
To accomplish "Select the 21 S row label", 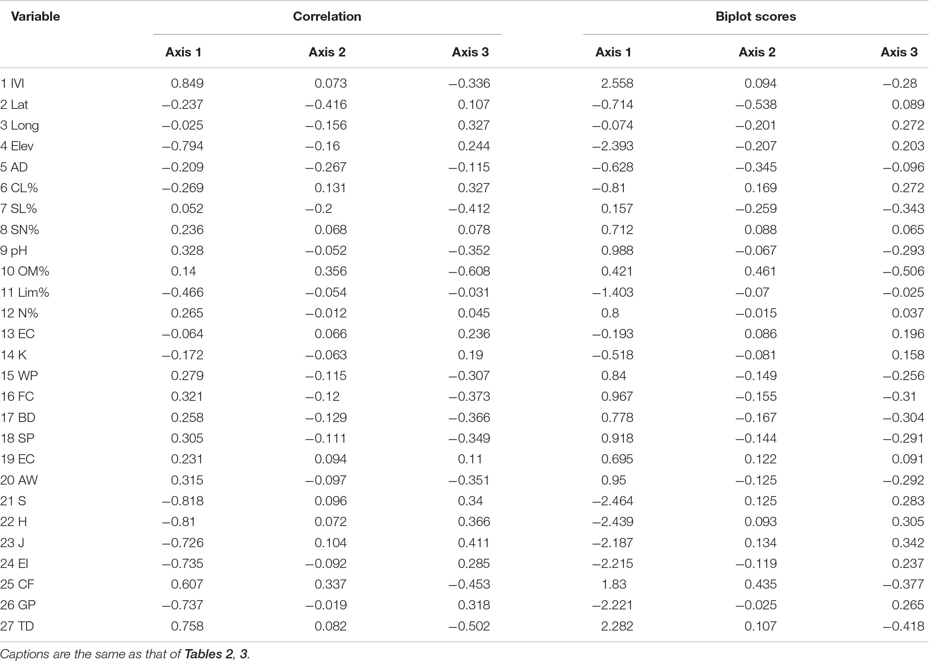I will coord(13,501).
